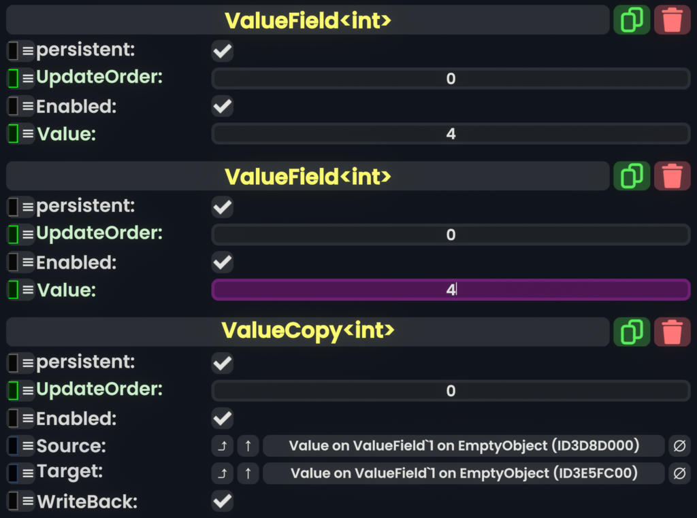Delete the top ValueField<int> component
The image size is (697, 518).
[x=672, y=20]
